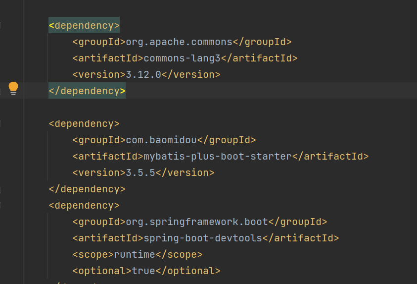Click the optional true line
The height and width of the screenshot is (284, 417).
(x=146, y=271)
